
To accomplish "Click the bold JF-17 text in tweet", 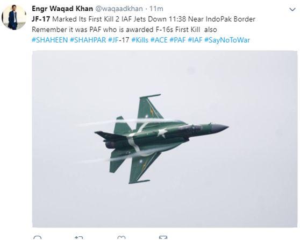I will (41, 19).
